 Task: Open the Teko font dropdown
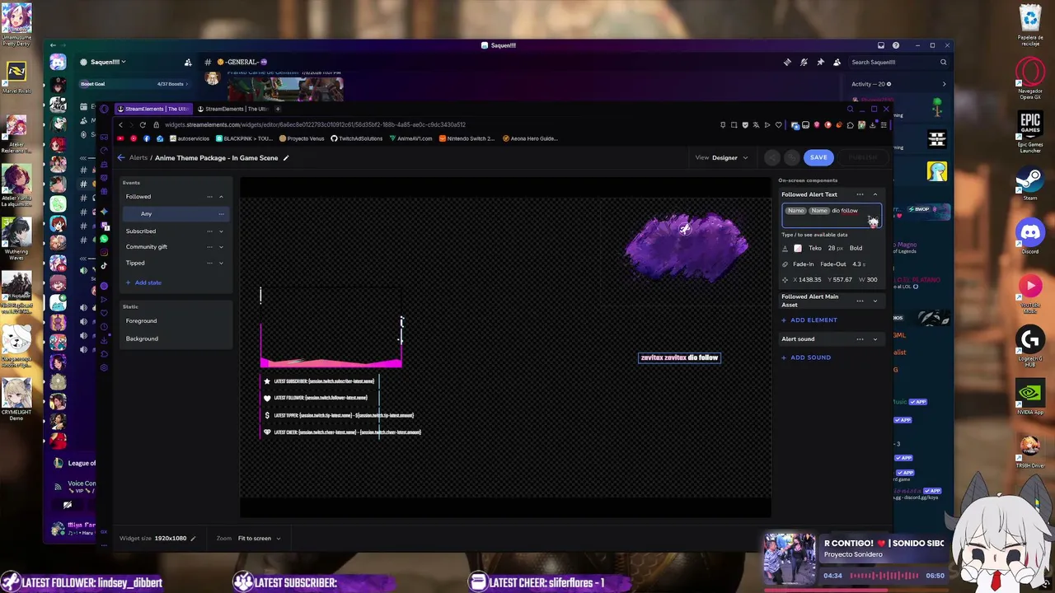click(815, 248)
